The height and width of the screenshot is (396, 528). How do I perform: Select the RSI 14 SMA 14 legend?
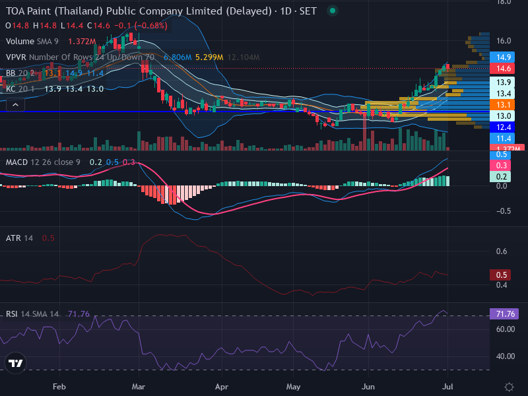(x=32, y=314)
